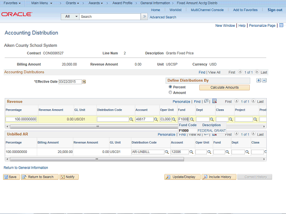Look up Revenue Dept value
286x214 pixels.
pos(211,119)
